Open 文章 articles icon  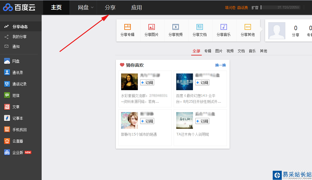(x=7, y=107)
